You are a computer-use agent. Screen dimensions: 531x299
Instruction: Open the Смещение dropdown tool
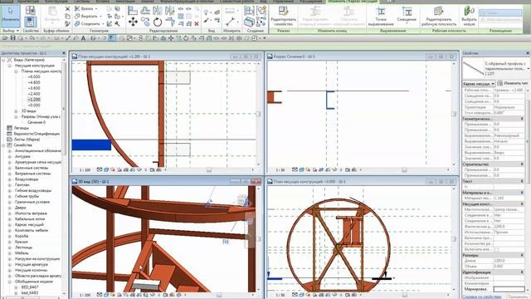click(407, 15)
